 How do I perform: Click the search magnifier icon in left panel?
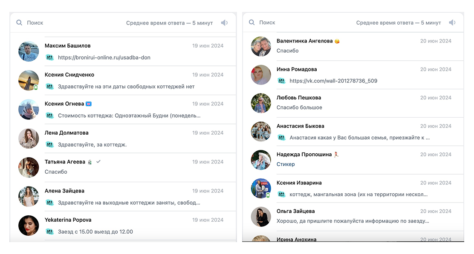(19, 23)
